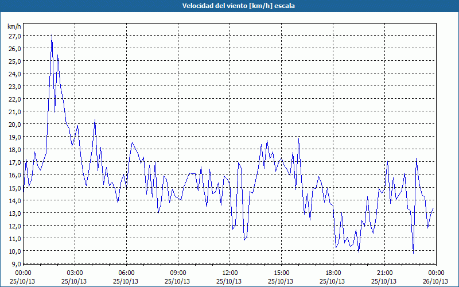This screenshot has height=287, width=459.
Task: Click the 26/10/13 date label
Action: point(435,281)
